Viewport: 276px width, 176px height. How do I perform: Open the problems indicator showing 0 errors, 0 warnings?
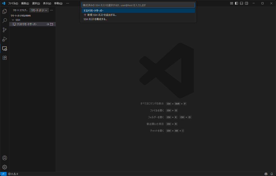tap(13, 174)
